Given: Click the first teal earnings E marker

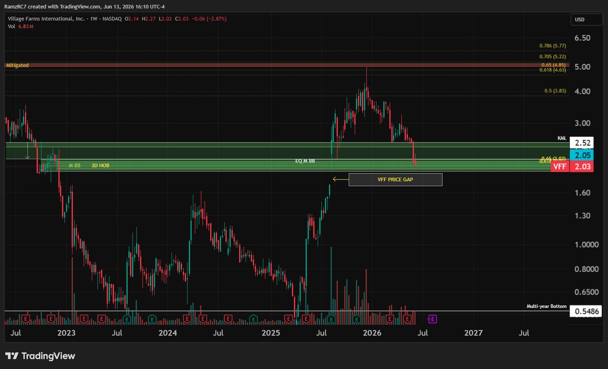Looking at the screenshot, I should click(126, 319).
